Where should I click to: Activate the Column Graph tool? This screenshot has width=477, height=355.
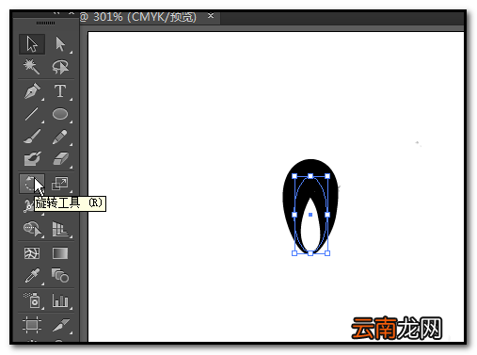pos(60,300)
